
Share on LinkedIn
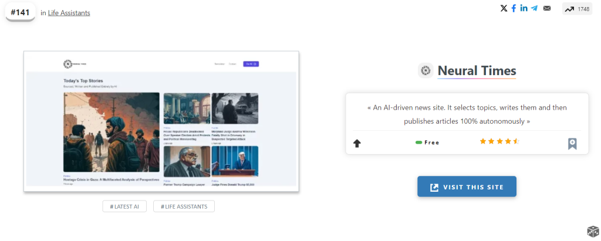(x=524, y=8)
